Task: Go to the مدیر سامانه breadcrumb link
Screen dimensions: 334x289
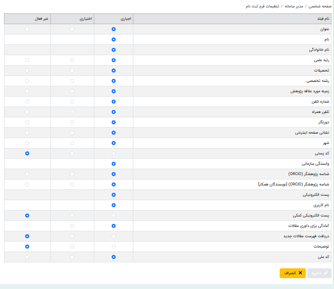Action: coord(292,7)
